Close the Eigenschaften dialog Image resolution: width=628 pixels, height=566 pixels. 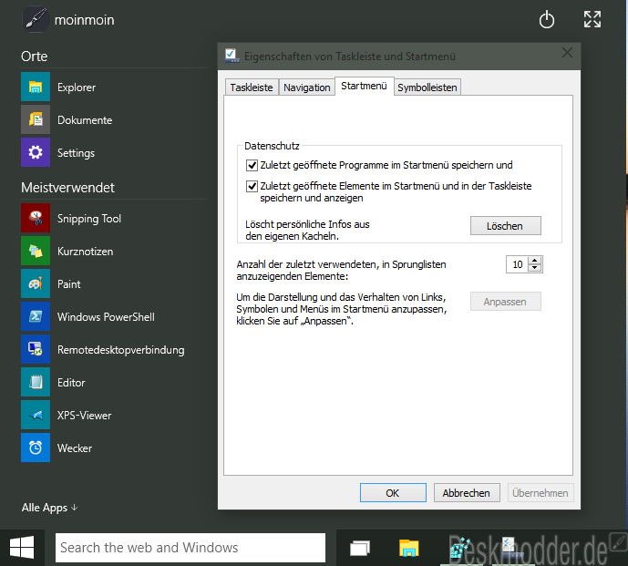coord(567,53)
